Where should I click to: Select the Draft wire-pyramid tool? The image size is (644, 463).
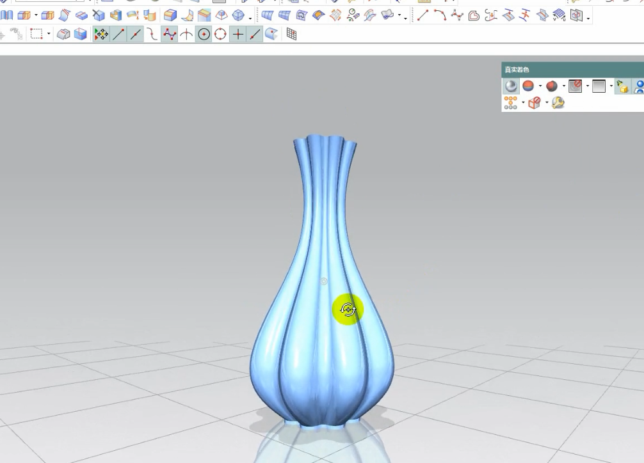coord(221,15)
